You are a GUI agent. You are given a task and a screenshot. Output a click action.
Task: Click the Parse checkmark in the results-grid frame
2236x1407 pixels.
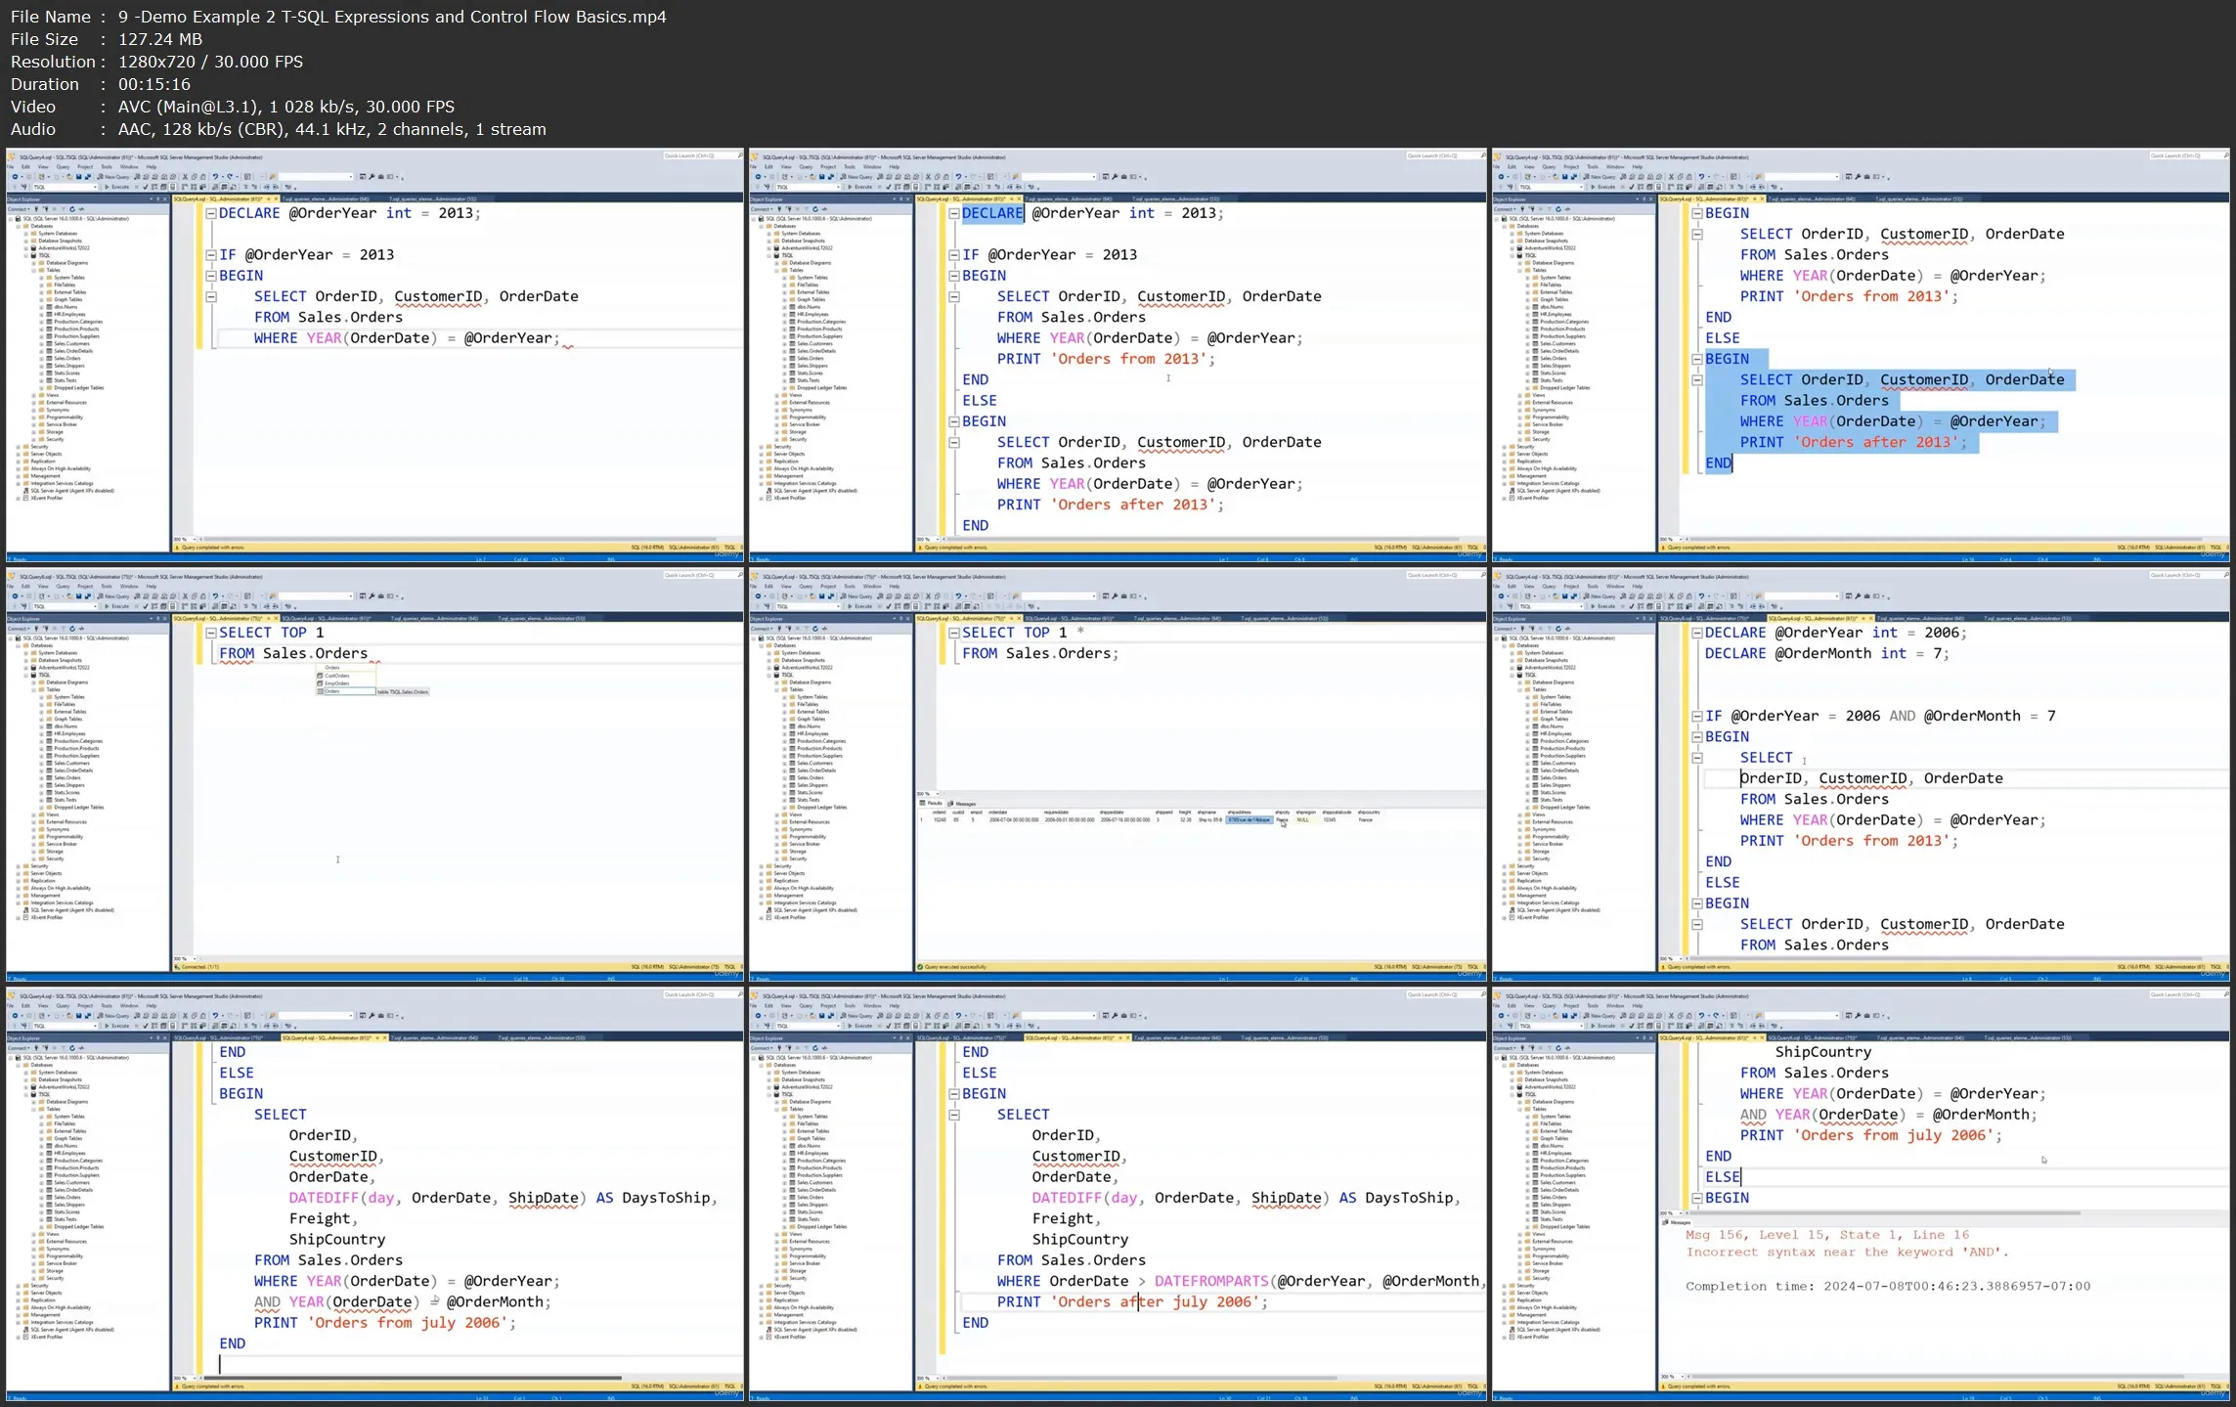click(889, 606)
